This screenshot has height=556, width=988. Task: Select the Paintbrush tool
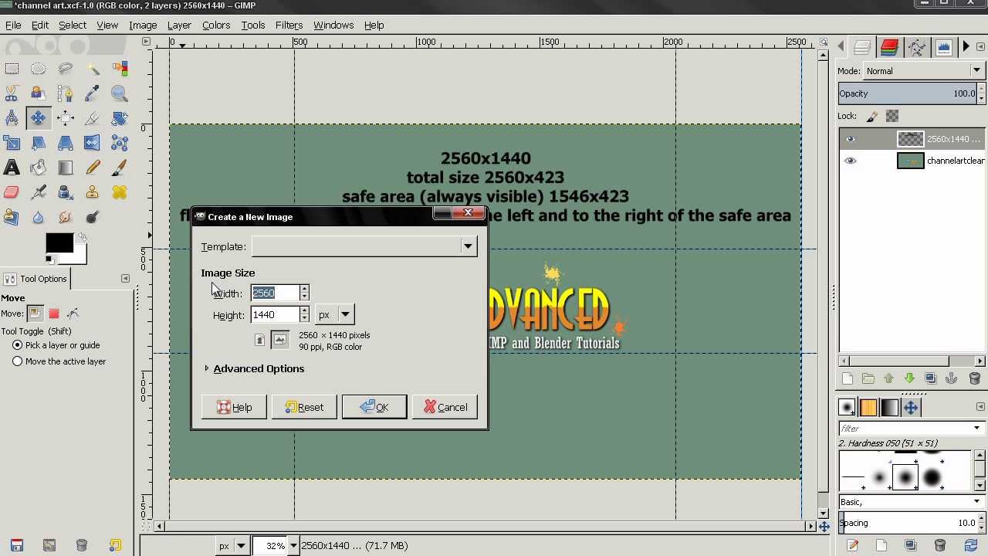[119, 168]
